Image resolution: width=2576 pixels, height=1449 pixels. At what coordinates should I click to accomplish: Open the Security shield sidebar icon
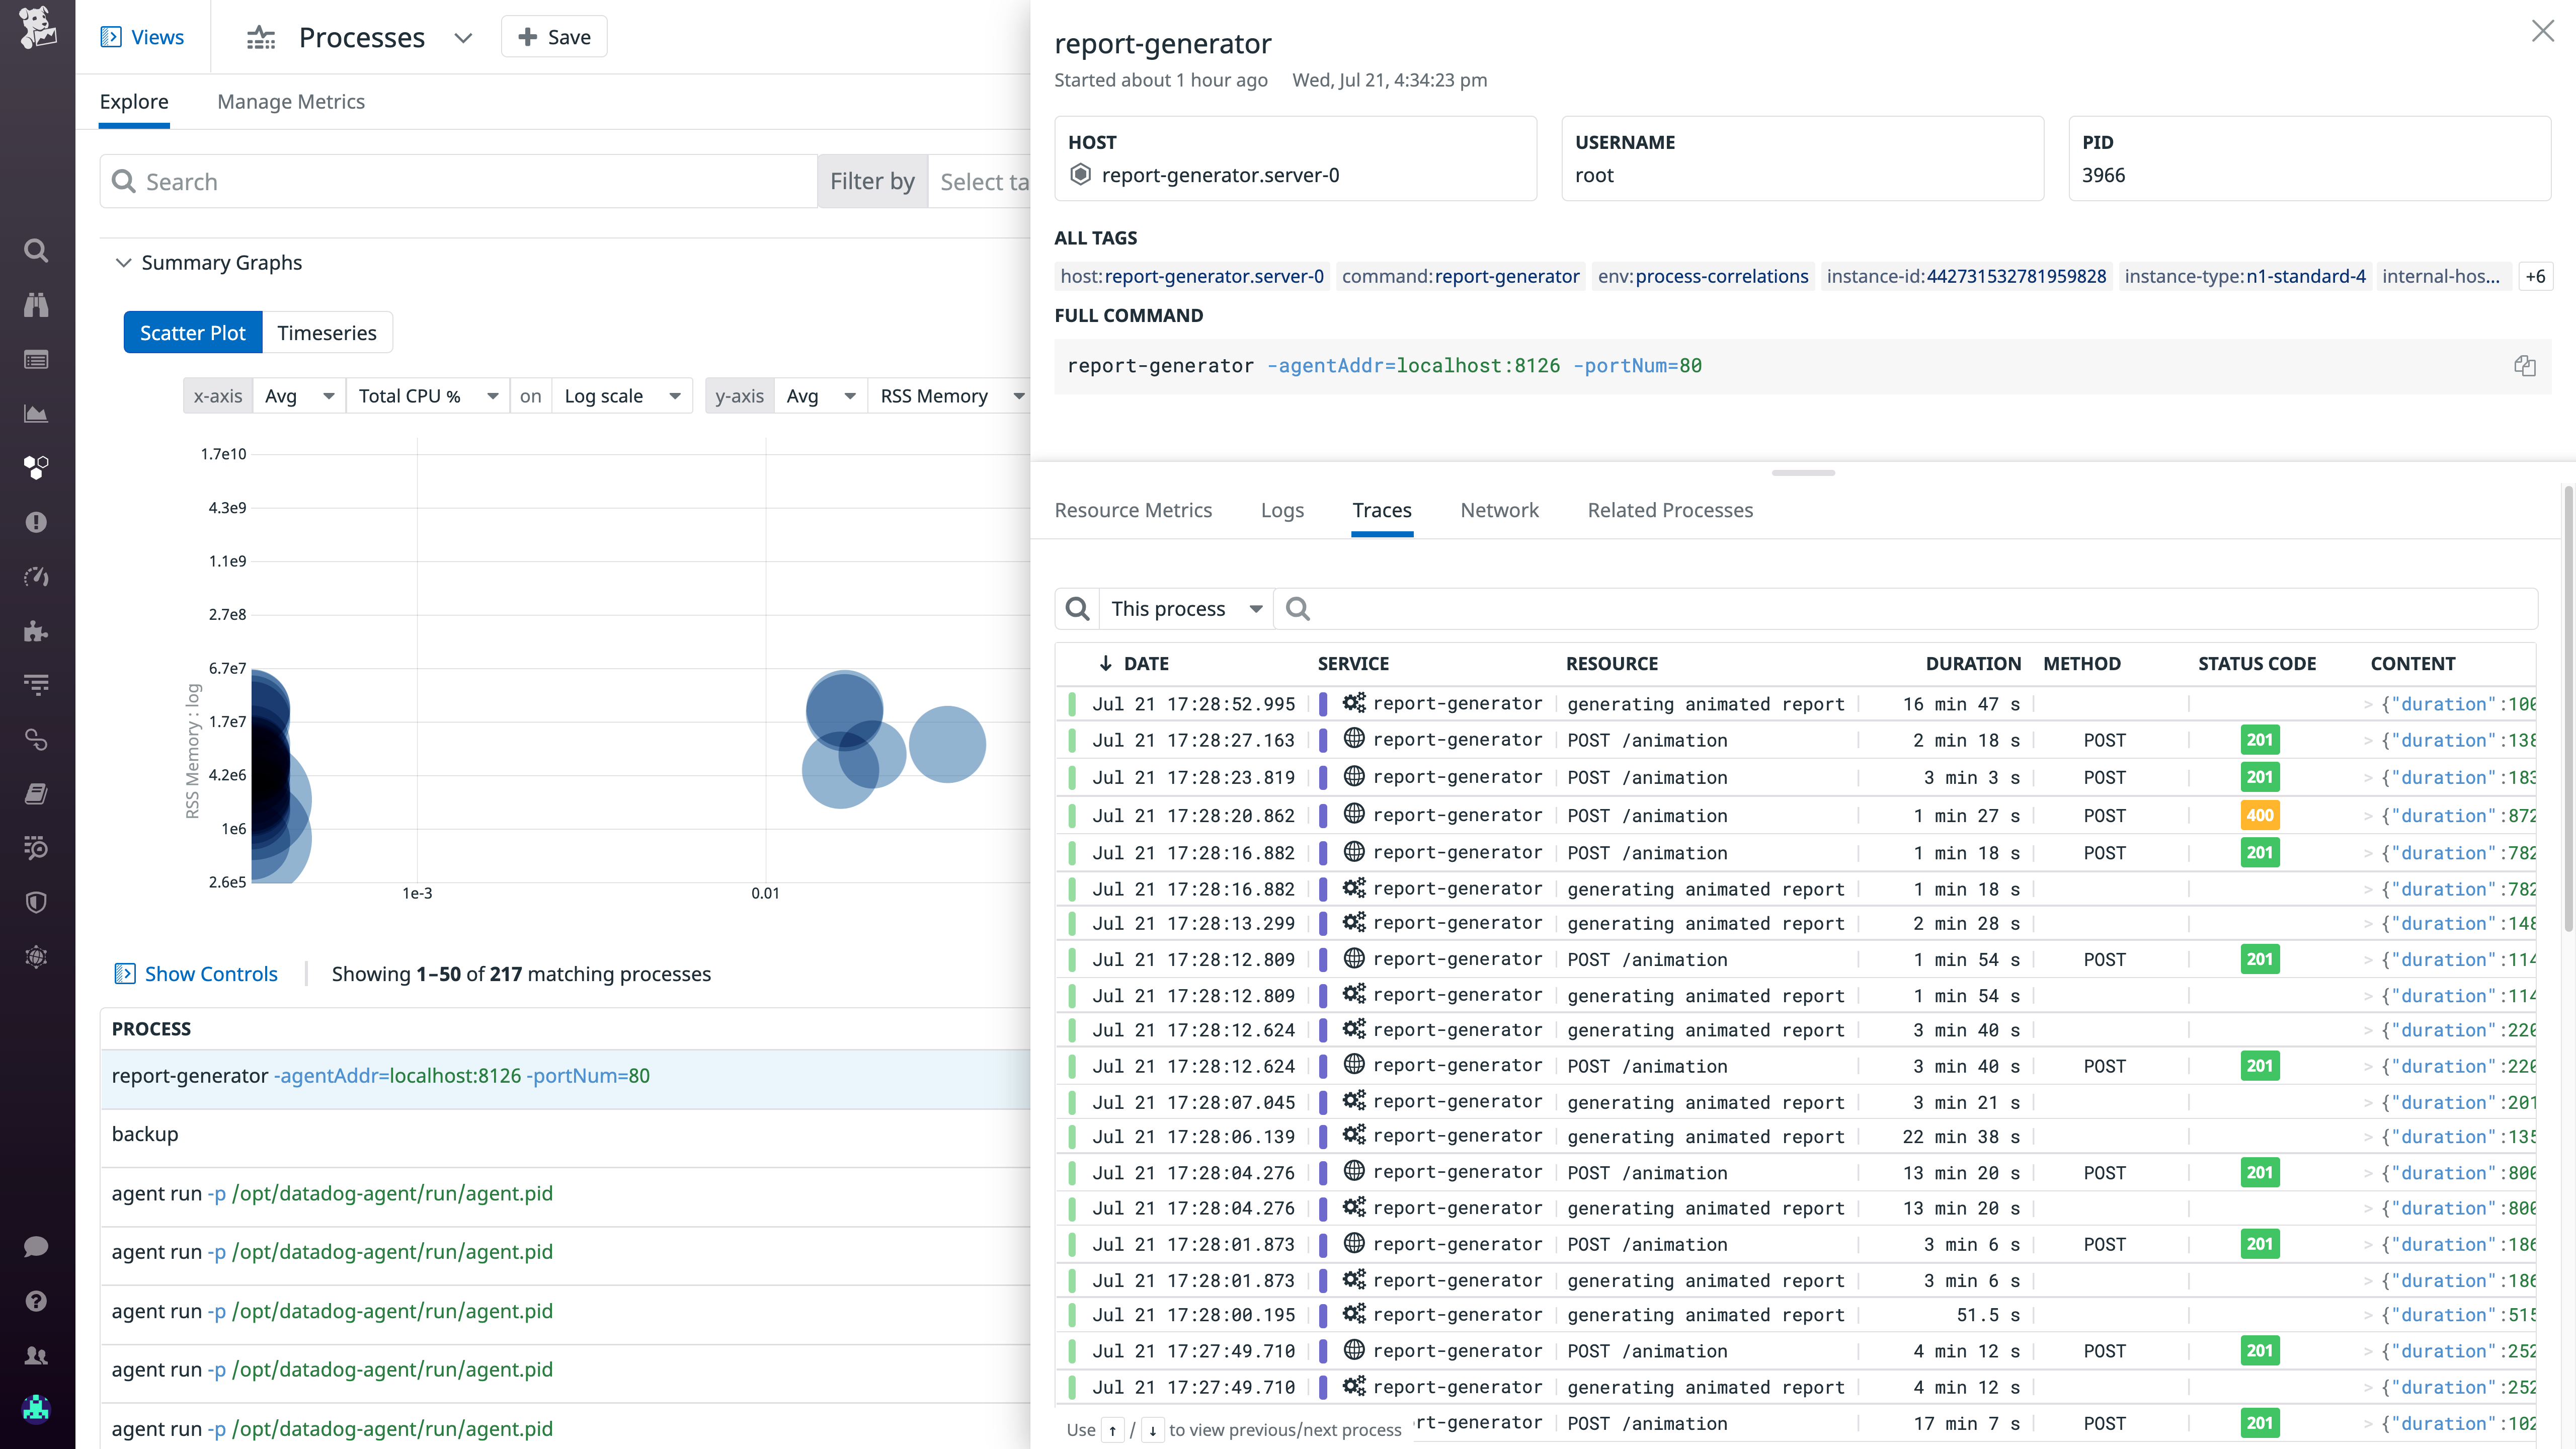point(36,902)
